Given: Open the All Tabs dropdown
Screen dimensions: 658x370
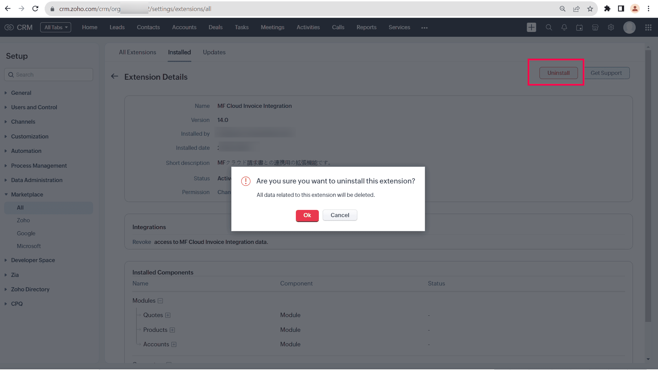Looking at the screenshot, I should (56, 27).
